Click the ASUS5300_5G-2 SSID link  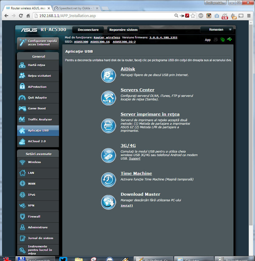tap(124, 42)
